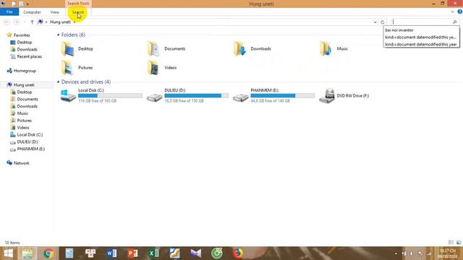Click DULIEU (D:) capacity bar

tap(196, 95)
